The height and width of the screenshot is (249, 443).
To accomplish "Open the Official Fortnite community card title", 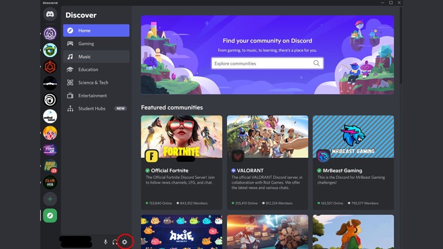I will [169, 170].
